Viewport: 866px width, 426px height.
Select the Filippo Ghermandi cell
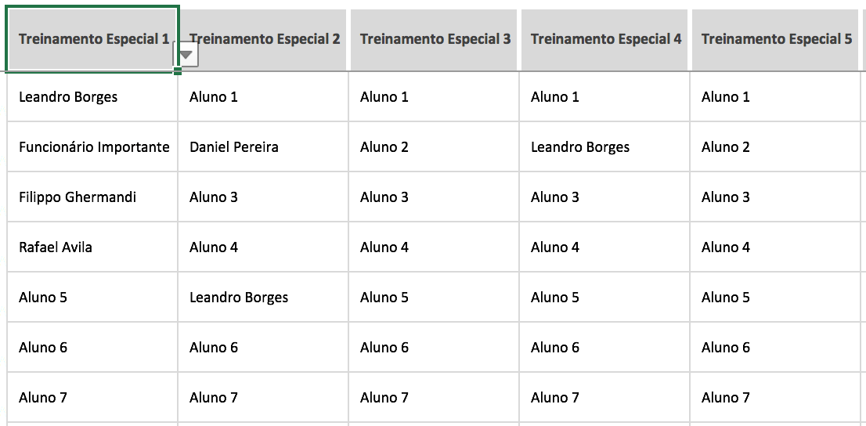click(92, 197)
